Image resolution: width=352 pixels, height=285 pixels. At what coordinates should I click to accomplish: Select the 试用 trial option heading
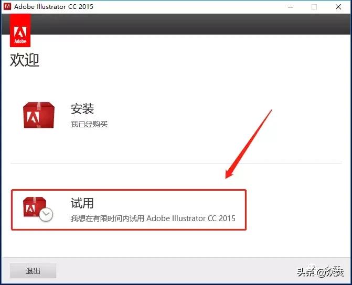82,203
